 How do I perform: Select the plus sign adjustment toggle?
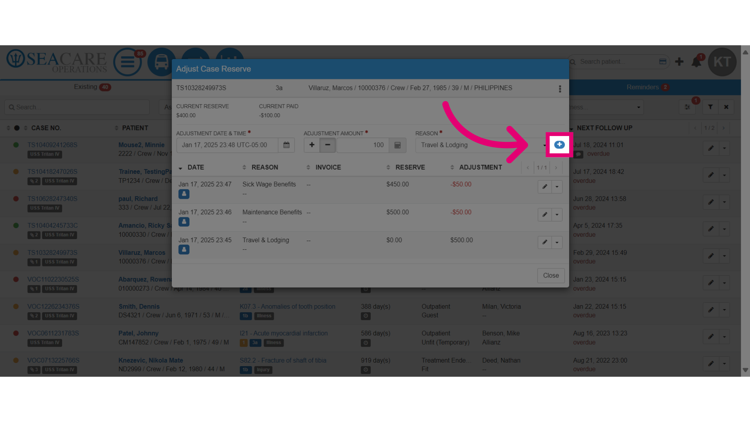click(x=312, y=145)
